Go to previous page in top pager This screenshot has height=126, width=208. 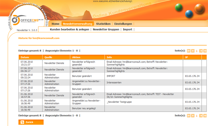[193, 51]
